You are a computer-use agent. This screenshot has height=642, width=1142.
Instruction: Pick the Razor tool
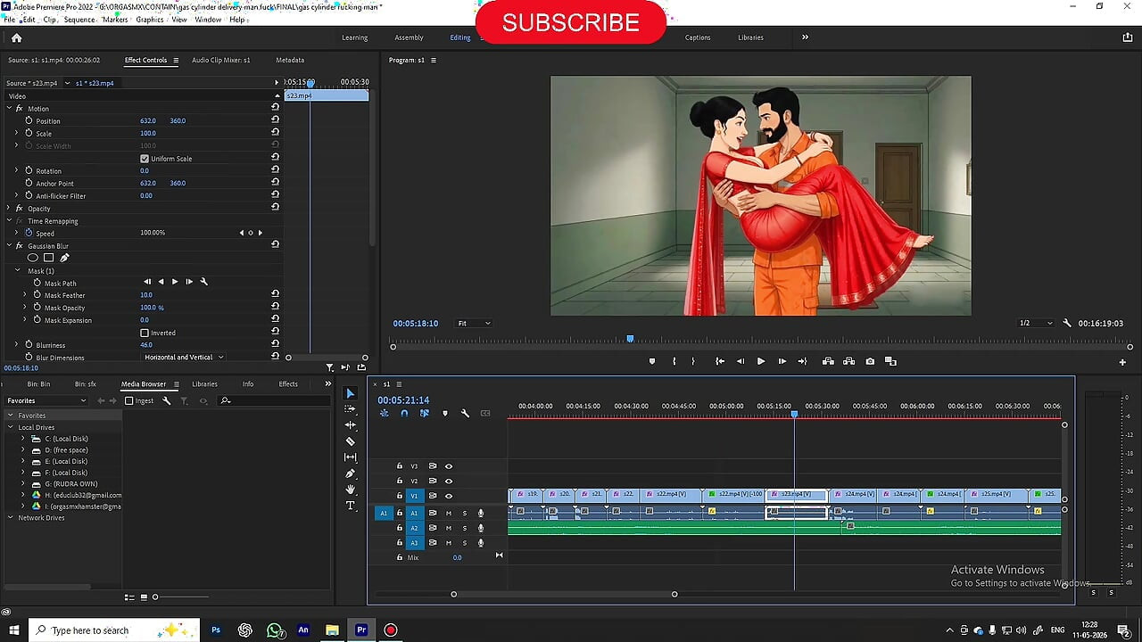(350, 441)
